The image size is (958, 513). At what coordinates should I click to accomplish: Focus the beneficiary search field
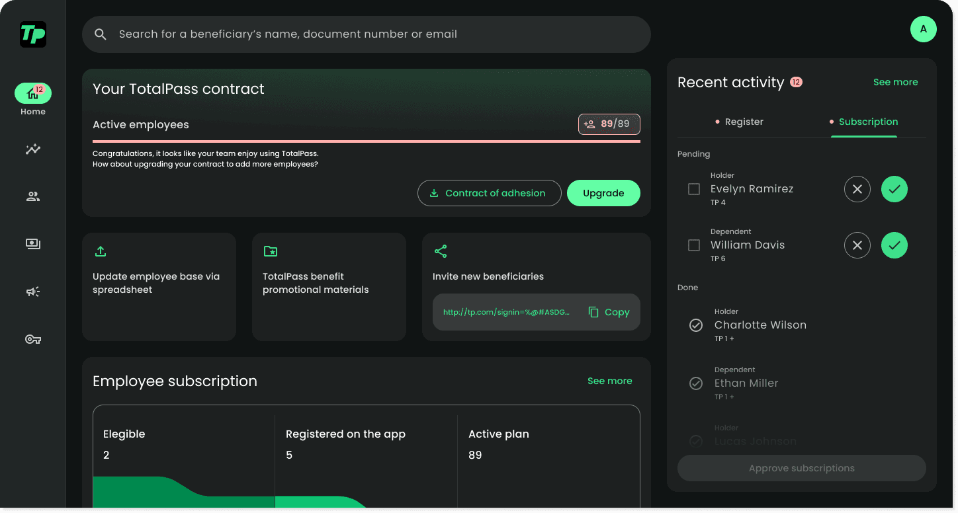tap(367, 34)
